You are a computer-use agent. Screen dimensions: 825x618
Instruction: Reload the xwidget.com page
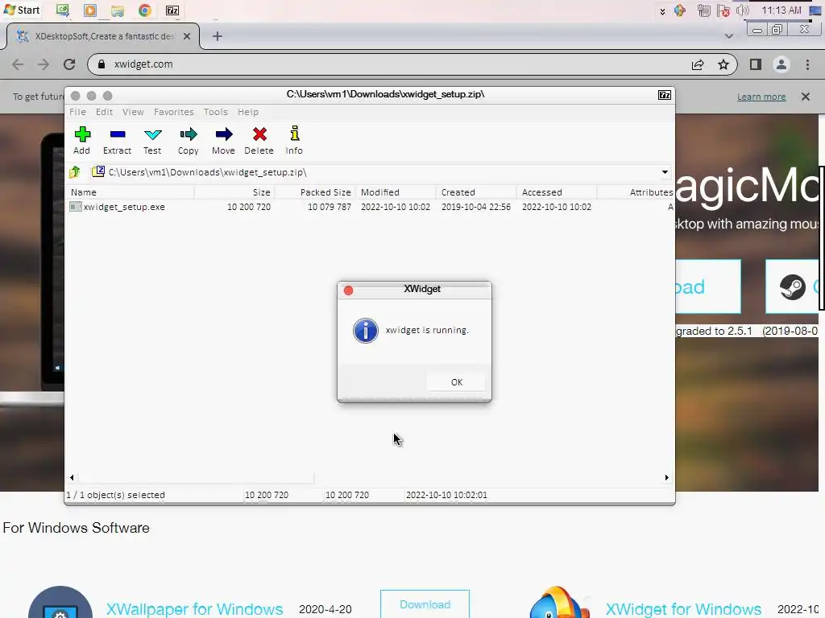click(69, 64)
